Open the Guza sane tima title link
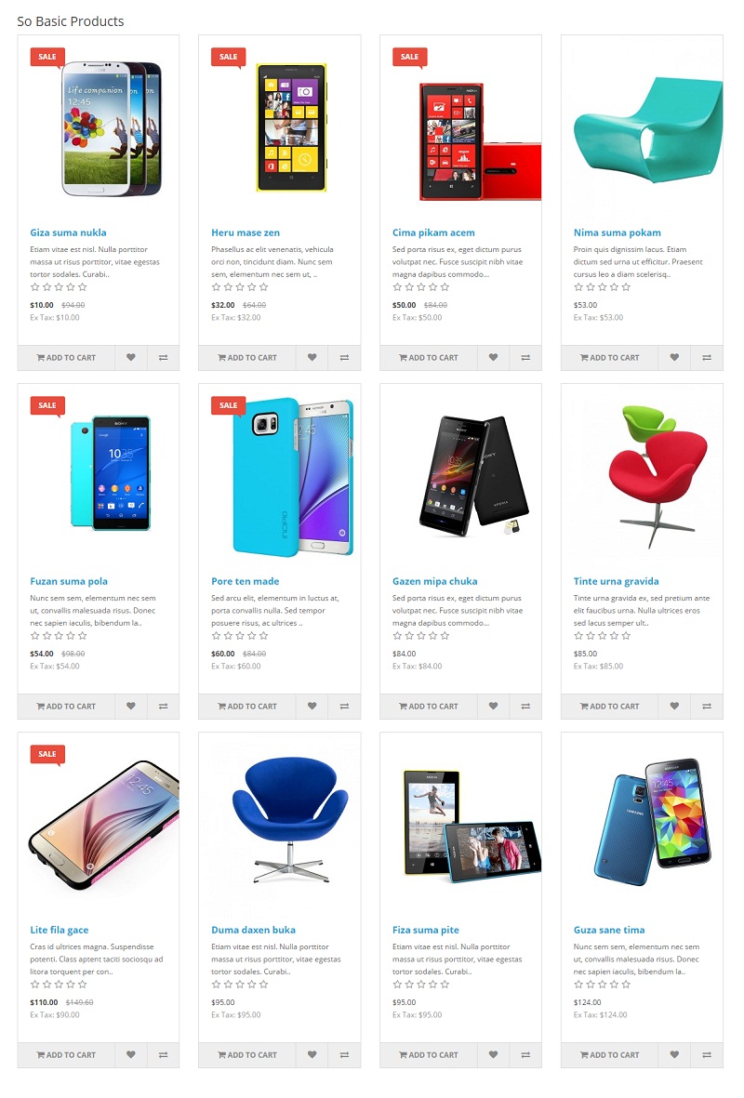Viewport: 744px width, 1098px height. coord(609,930)
